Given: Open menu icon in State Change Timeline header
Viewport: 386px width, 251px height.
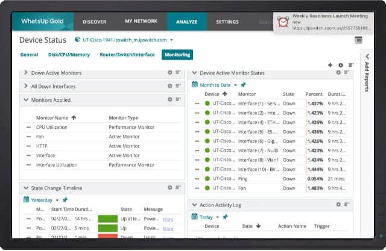Looking at the screenshot, I should [x=179, y=188].
